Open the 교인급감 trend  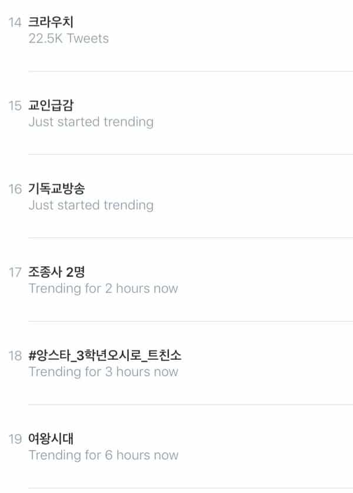pos(51,105)
